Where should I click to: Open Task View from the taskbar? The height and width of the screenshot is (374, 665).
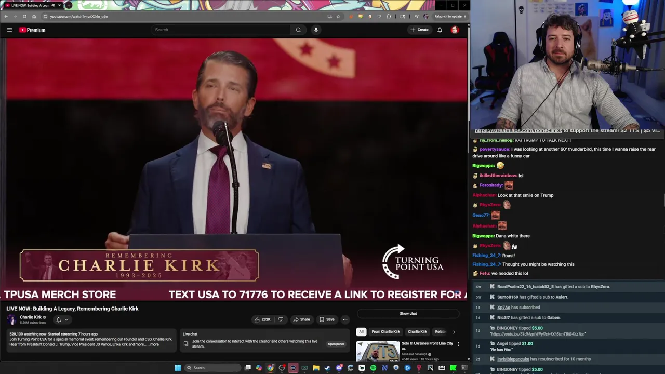click(x=248, y=368)
